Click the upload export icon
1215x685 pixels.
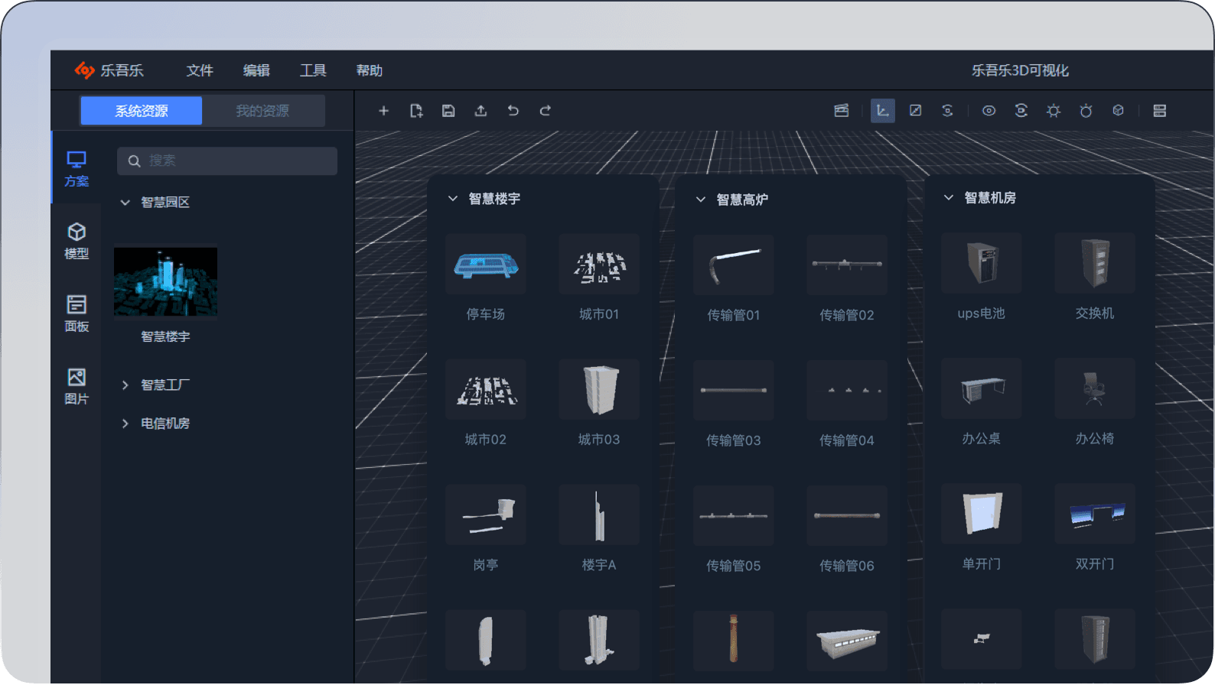(x=480, y=111)
